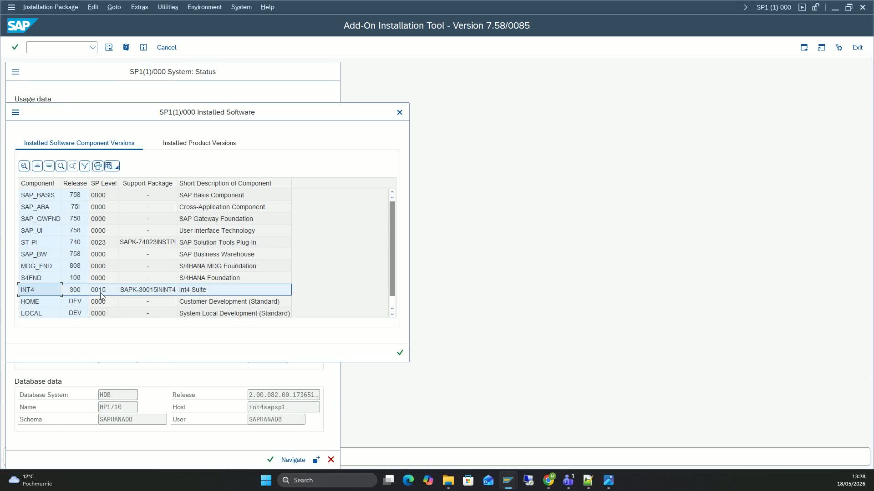Image resolution: width=874 pixels, height=491 pixels.
Task: Select Installed Software Component Versions tab
Action: click(79, 143)
